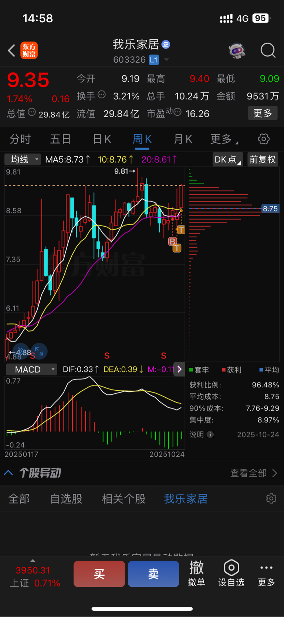This screenshot has width=284, height=617.
Task: Select the 周K tab
Action: click(x=142, y=139)
